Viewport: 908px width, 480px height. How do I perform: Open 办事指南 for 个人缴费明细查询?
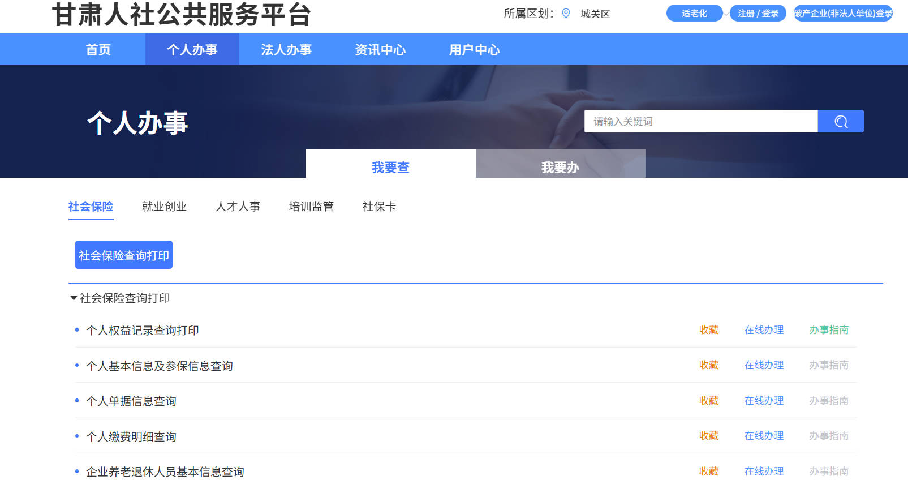pyautogui.click(x=829, y=436)
